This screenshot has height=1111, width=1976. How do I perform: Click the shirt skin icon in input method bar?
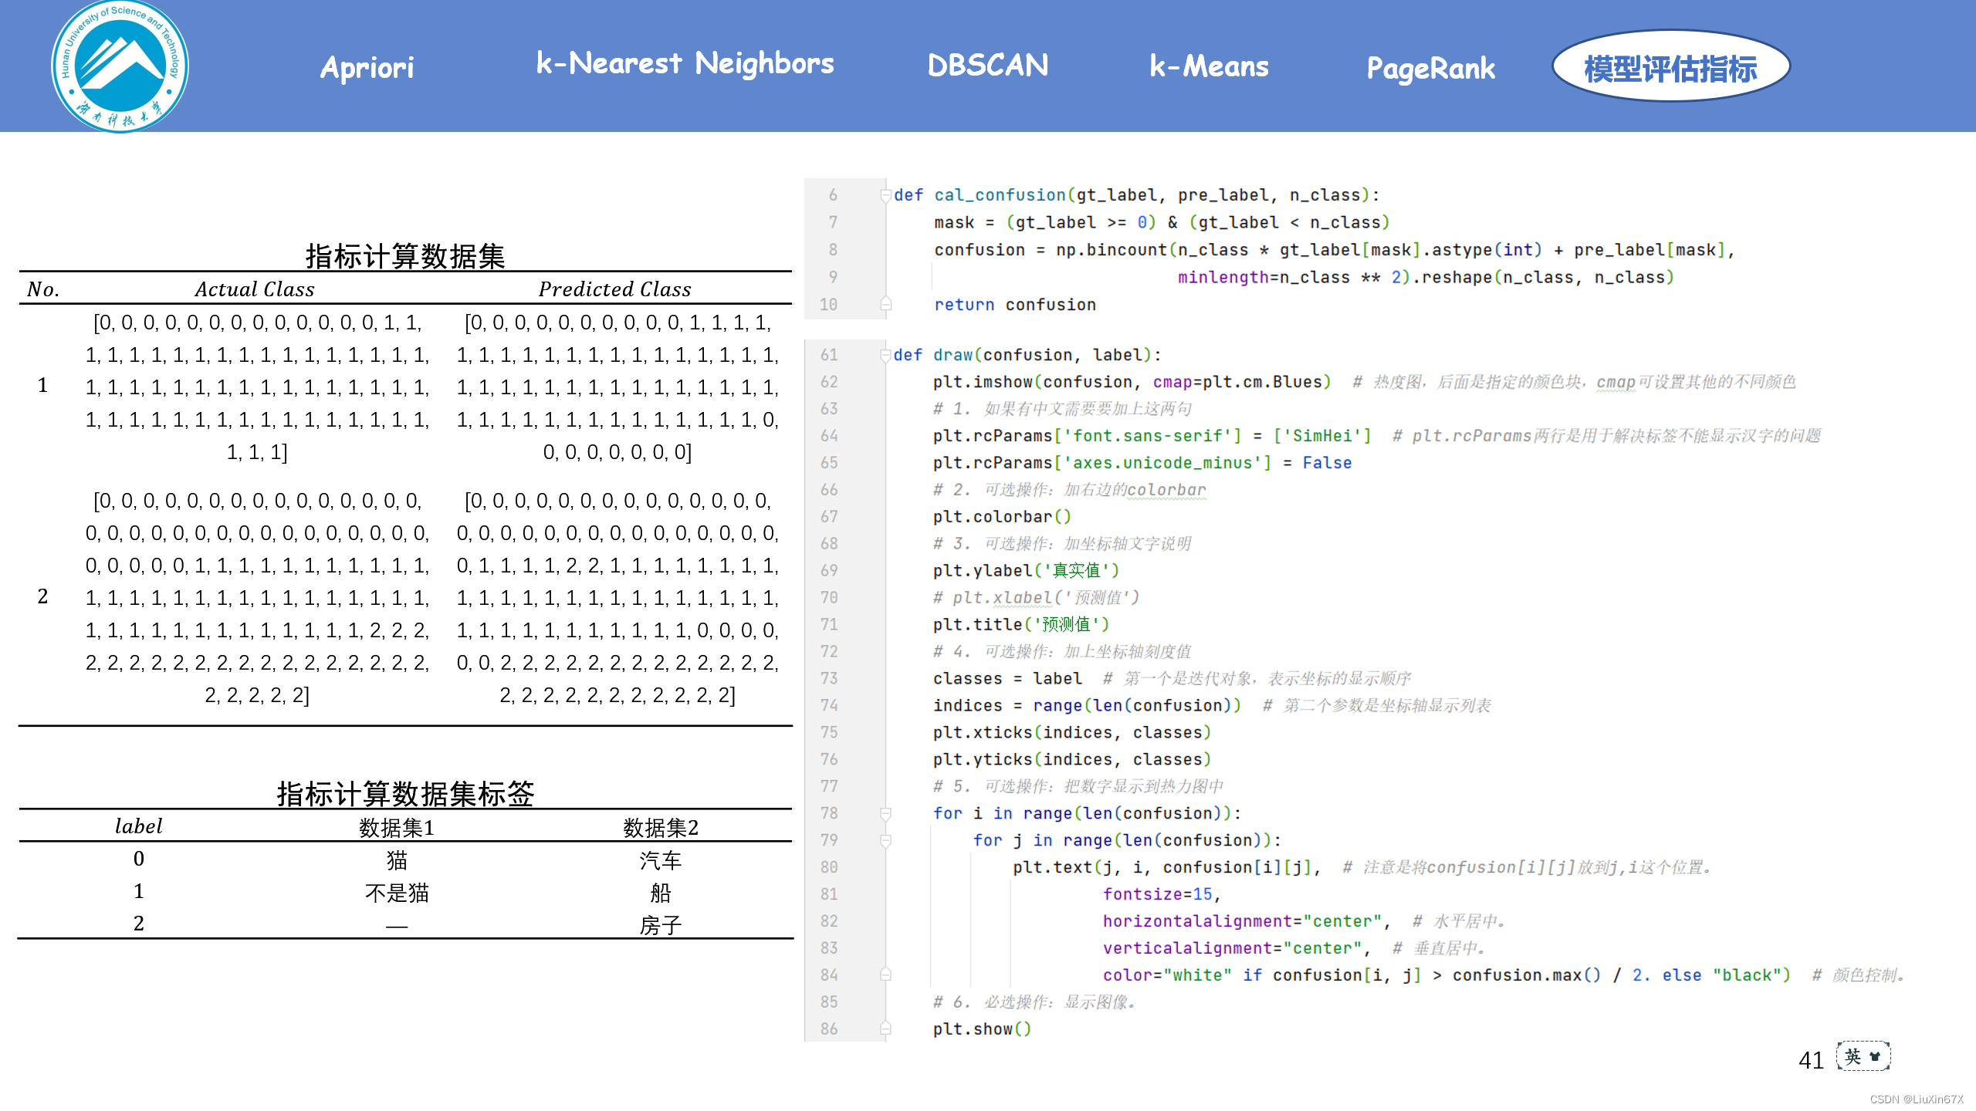pos(1875,1056)
